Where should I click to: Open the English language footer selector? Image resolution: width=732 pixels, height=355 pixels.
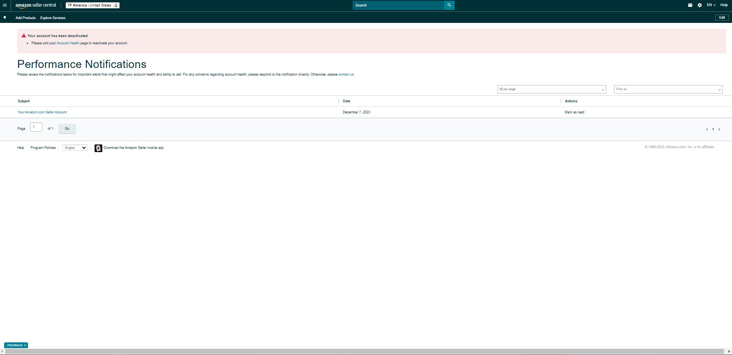point(75,148)
